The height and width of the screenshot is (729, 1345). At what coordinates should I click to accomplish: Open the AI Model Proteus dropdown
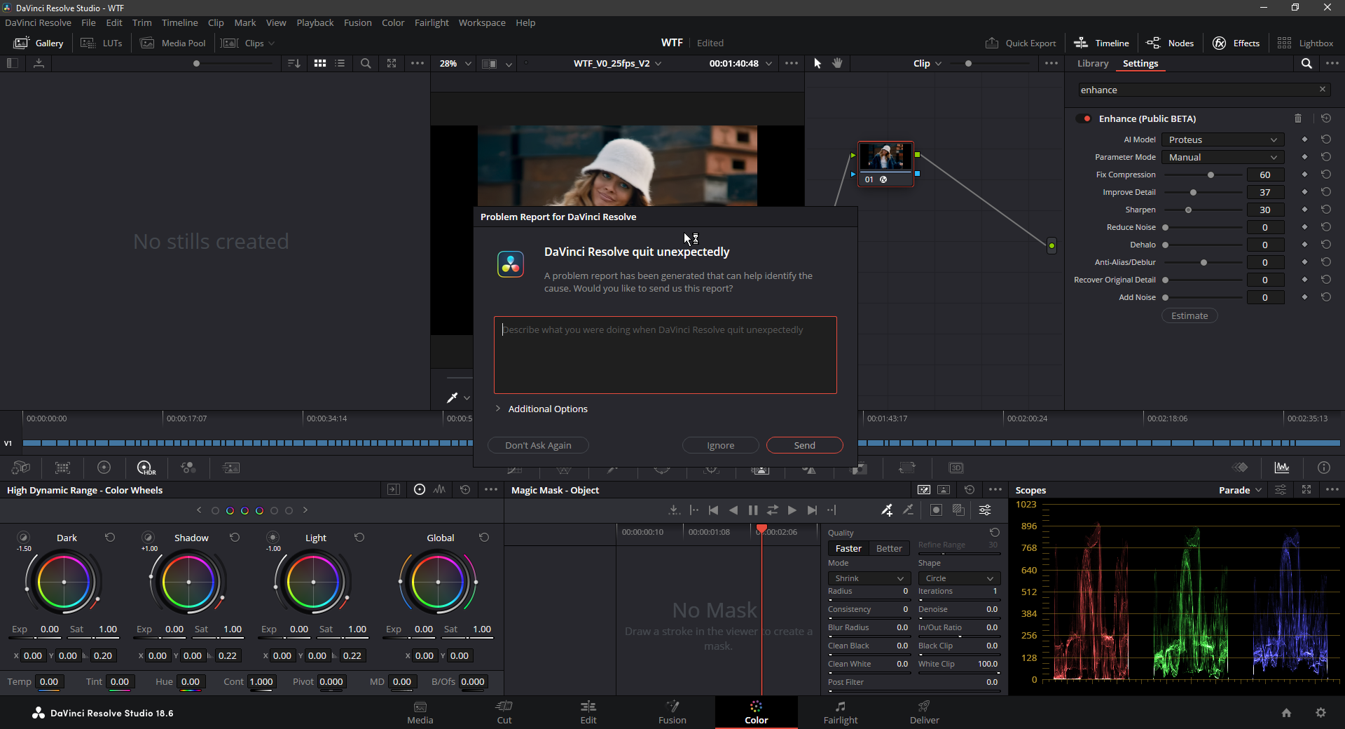click(x=1222, y=139)
